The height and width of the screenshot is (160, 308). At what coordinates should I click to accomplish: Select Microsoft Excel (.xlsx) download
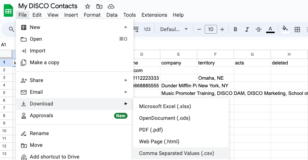pyautogui.click(x=165, y=106)
